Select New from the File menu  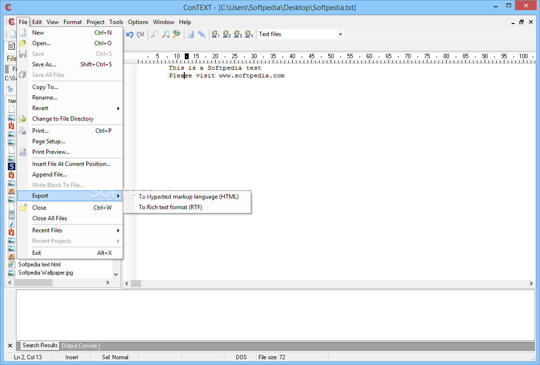[70, 33]
